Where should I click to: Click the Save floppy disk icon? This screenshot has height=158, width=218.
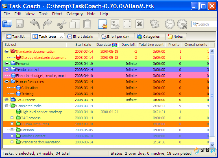click(x=20, y=24)
